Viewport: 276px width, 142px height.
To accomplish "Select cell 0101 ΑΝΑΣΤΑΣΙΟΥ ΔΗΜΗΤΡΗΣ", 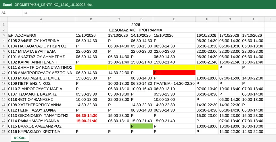I will [x=41, y=57].
